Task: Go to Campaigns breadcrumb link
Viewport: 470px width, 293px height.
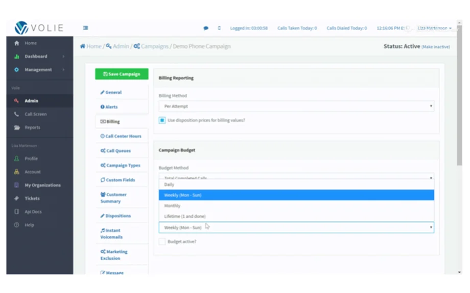Action: [x=155, y=46]
